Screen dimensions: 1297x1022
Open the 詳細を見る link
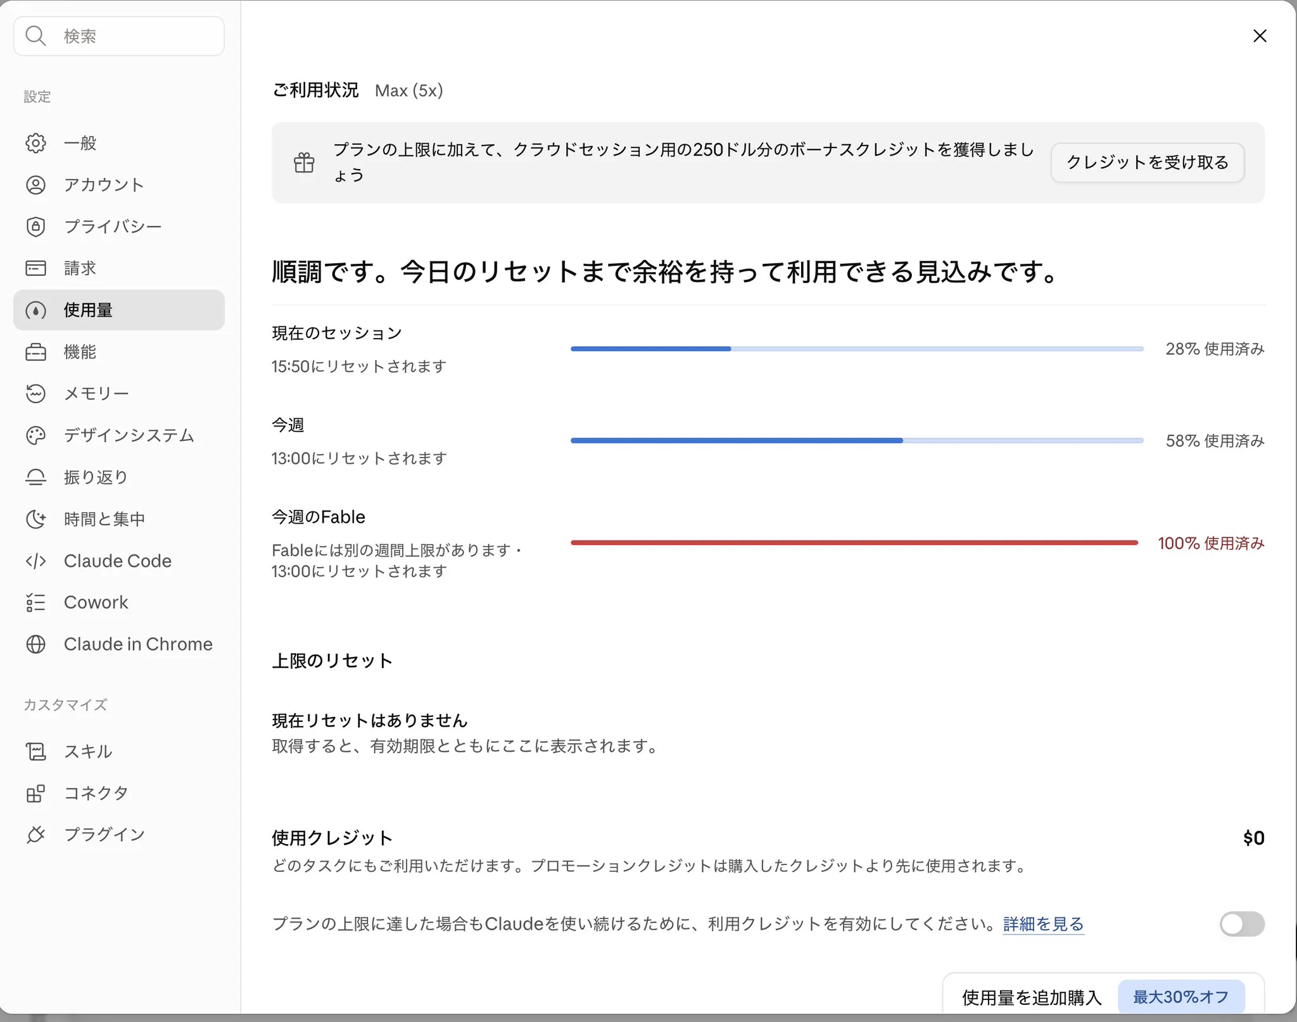click(x=1044, y=924)
